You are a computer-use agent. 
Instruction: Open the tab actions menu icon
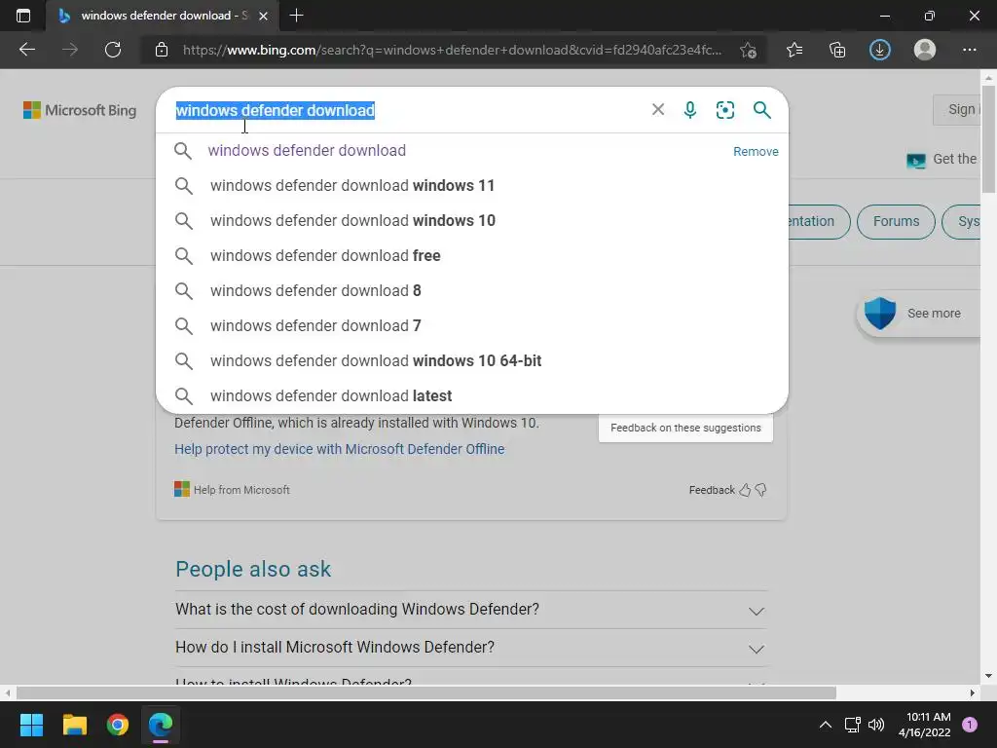(23, 16)
